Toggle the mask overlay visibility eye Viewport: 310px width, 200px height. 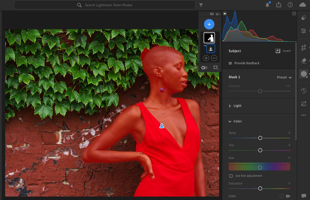212,14
